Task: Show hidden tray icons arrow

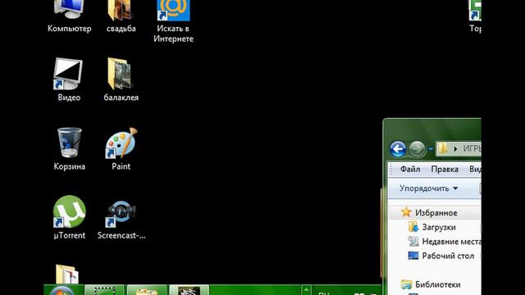Action: (306, 290)
